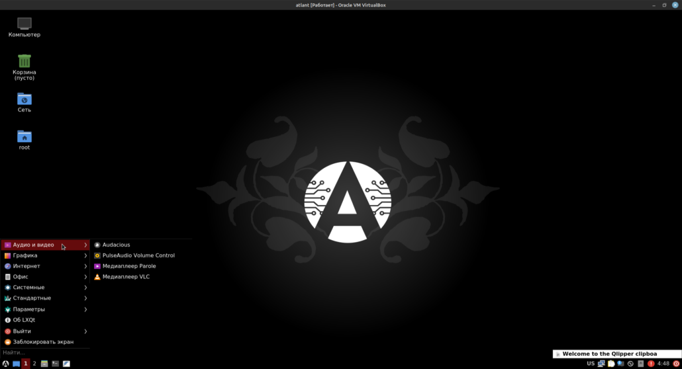Toggle the US keyboard layout indicator
Screen dimensions: 682x369
click(x=590, y=364)
